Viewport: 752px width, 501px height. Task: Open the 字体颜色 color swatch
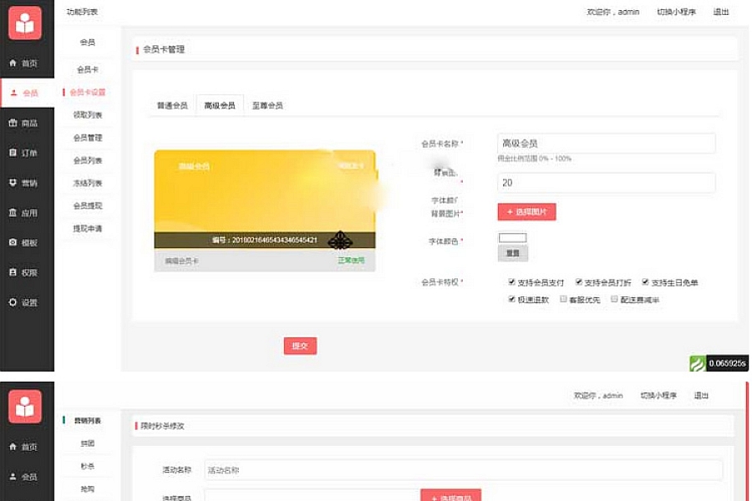[x=513, y=238]
